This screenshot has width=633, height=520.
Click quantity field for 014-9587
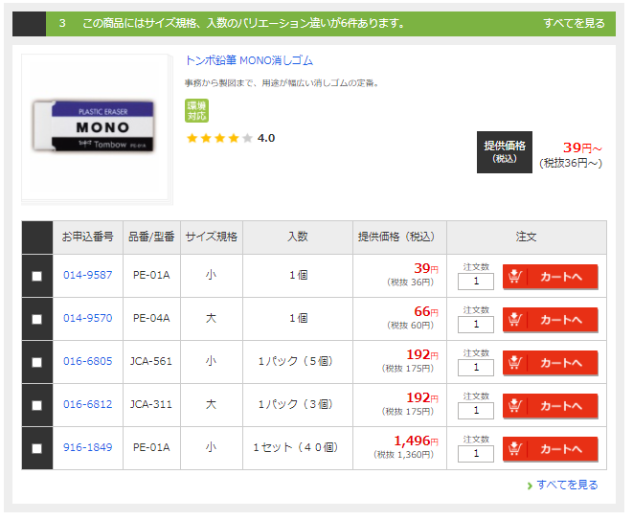pyautogui.click(x=476, y=282)
